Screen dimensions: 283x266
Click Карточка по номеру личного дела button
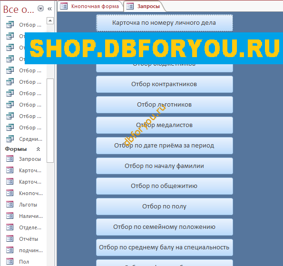pyautogui.click(x=165, y=23)
